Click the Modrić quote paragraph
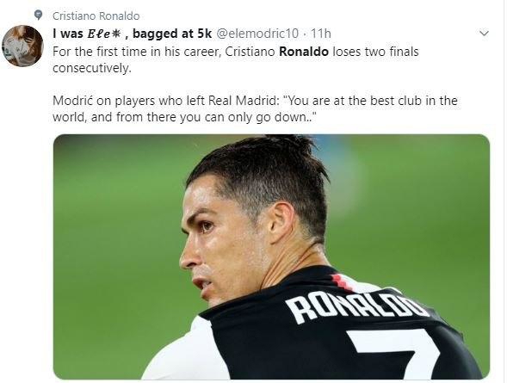 [x=255, y=109]
